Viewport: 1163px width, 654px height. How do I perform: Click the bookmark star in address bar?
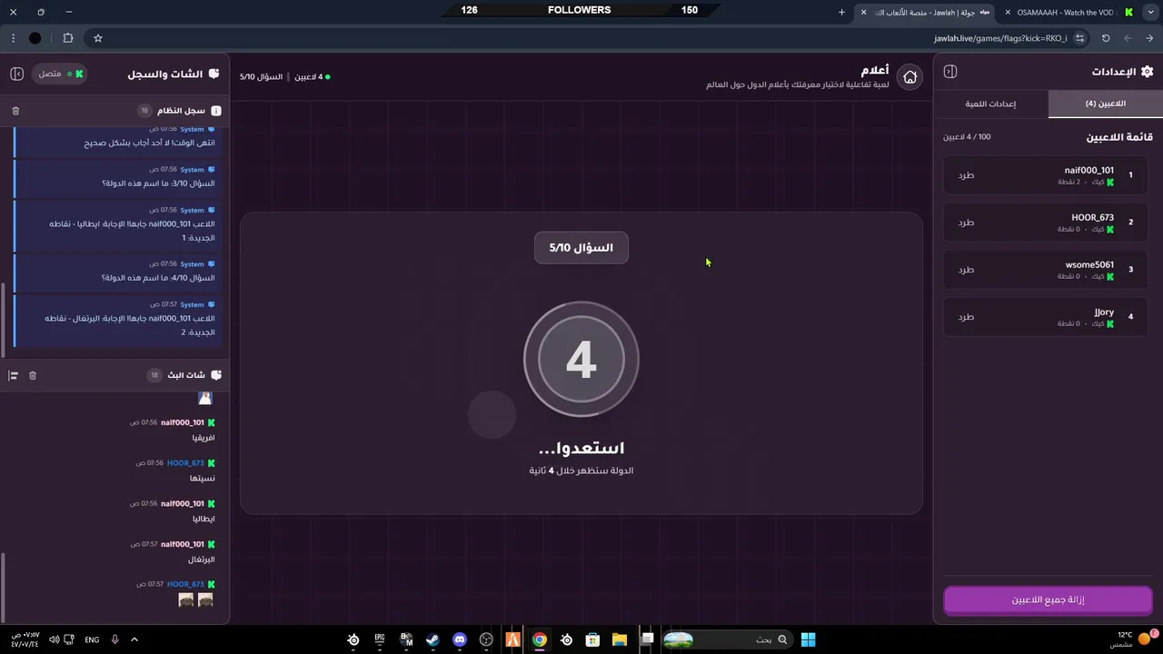[98, 38]
